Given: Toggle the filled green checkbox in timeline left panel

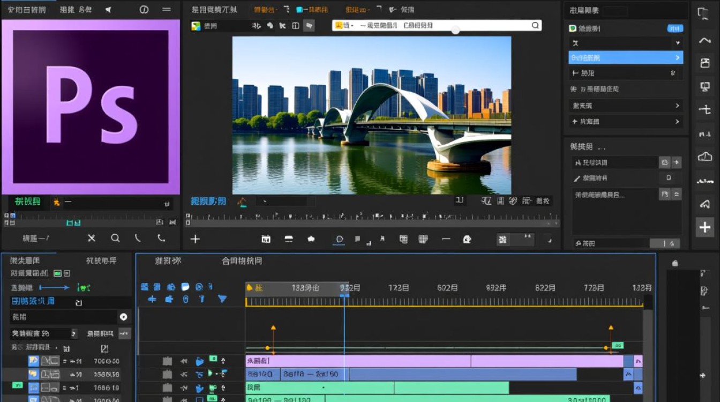Looking at the screenshot, I should click(58, 273).
